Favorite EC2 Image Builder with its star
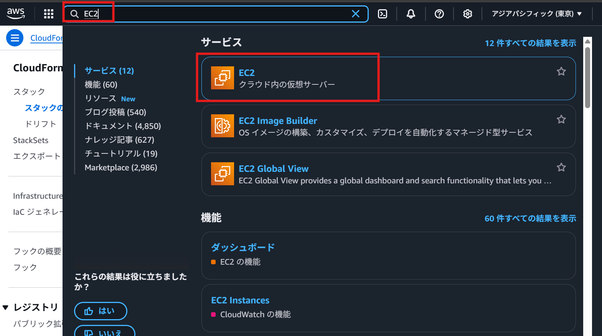602x336 pixels. click(x=561, y=119)
